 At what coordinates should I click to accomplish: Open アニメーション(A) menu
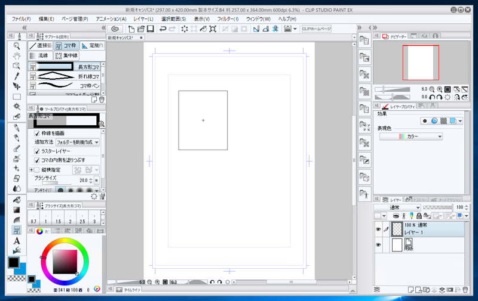click(111, 19)
